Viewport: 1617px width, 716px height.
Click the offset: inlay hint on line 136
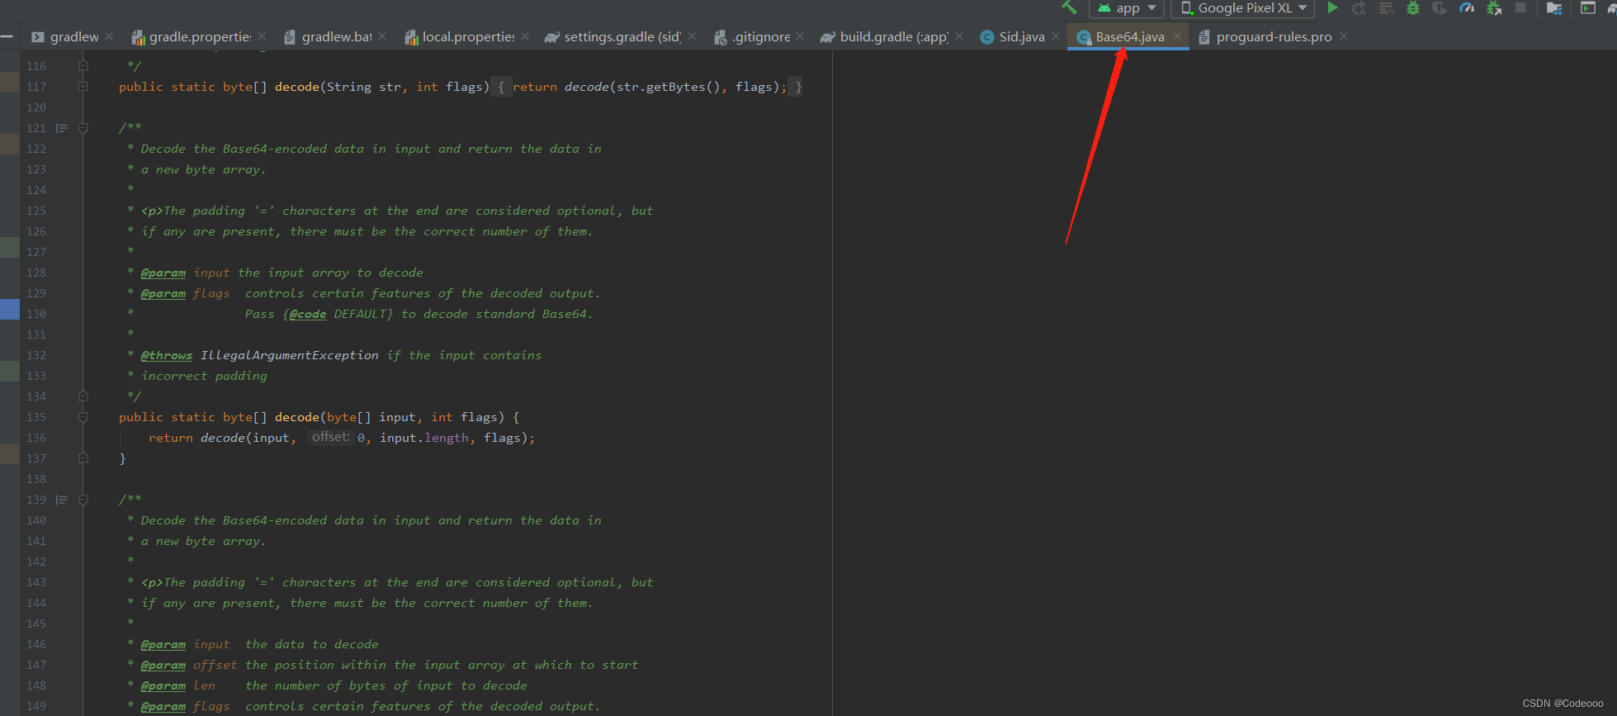click(331, 438)
